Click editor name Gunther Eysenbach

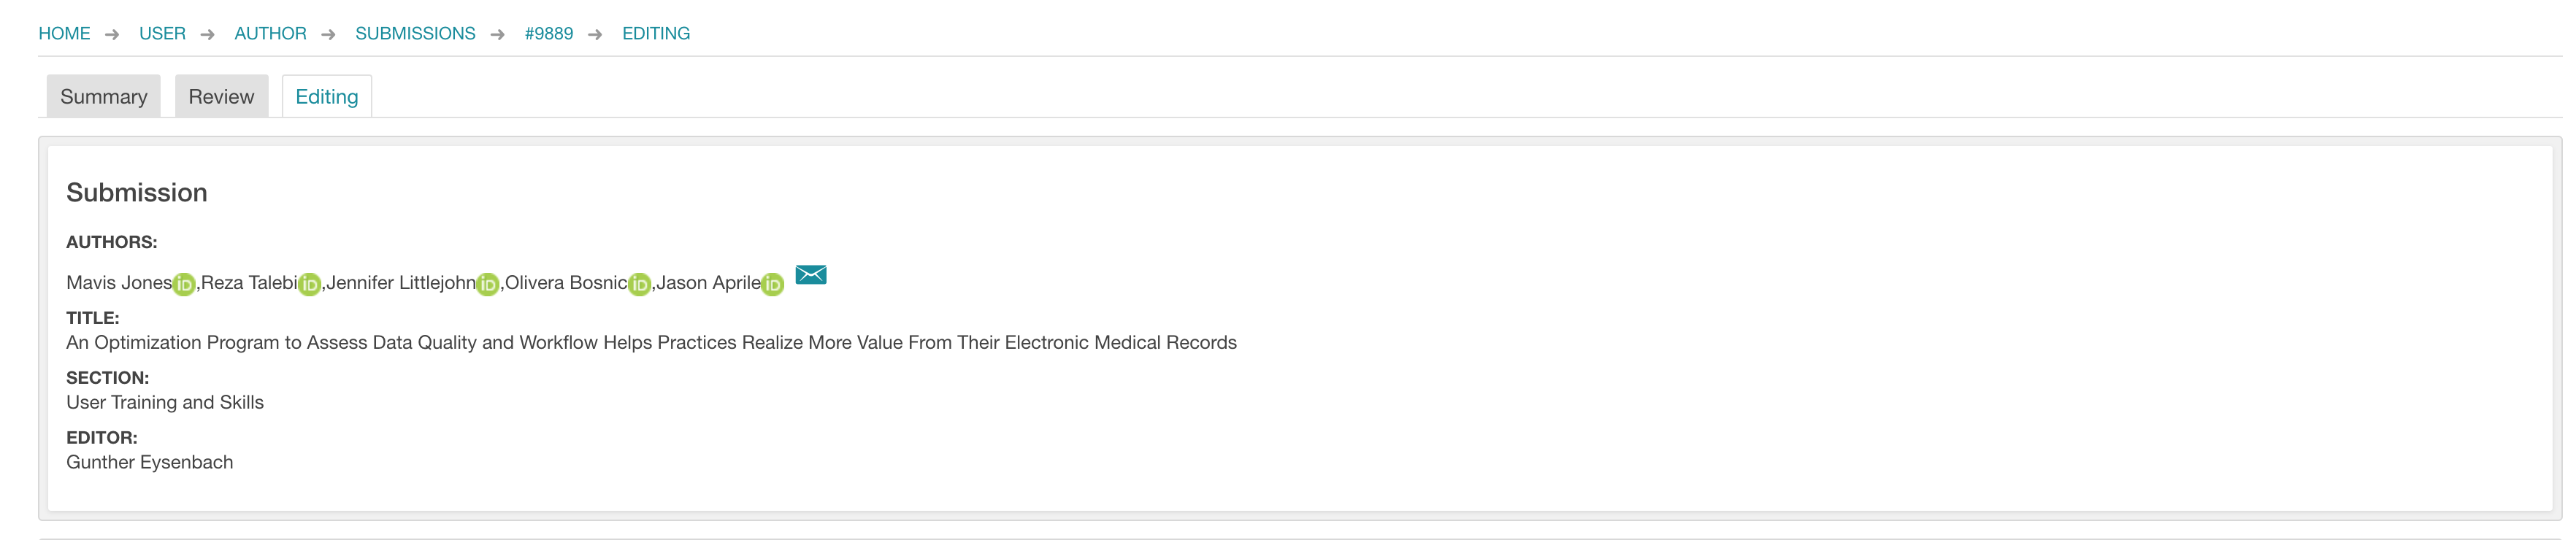coord(150,463)
